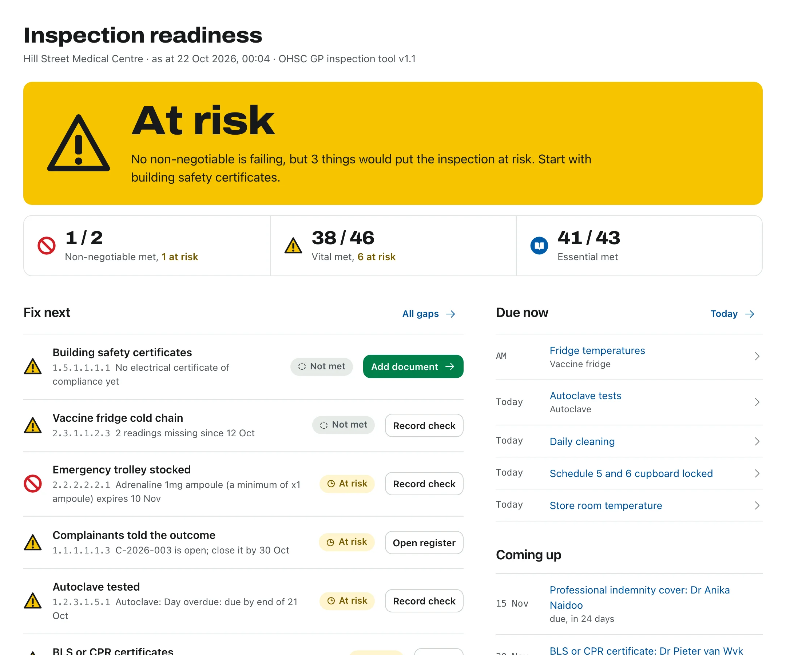The width and height of the screenshot is (786, 655).
Task: Click Not met badge on Vaccine fridge row
Action: (344, 425)
